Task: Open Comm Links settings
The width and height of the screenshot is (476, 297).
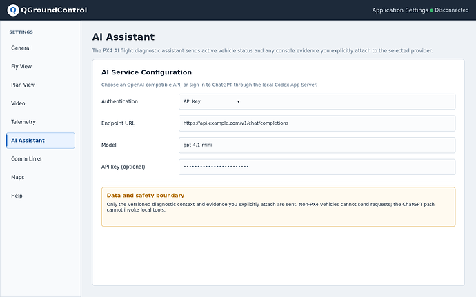Action: click(41, 159)
